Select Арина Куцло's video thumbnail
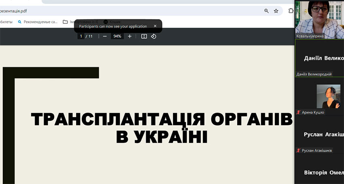This screenshot has width=344, height=184. [328, 96]
